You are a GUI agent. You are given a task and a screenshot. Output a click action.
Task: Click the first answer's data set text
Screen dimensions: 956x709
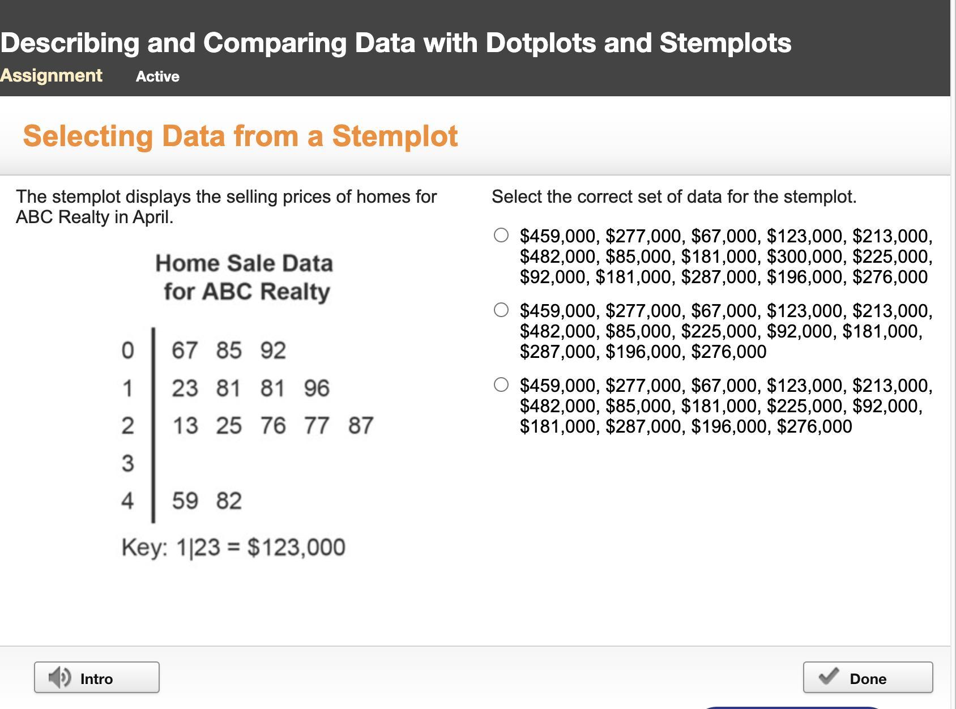(x=726, y=257)
